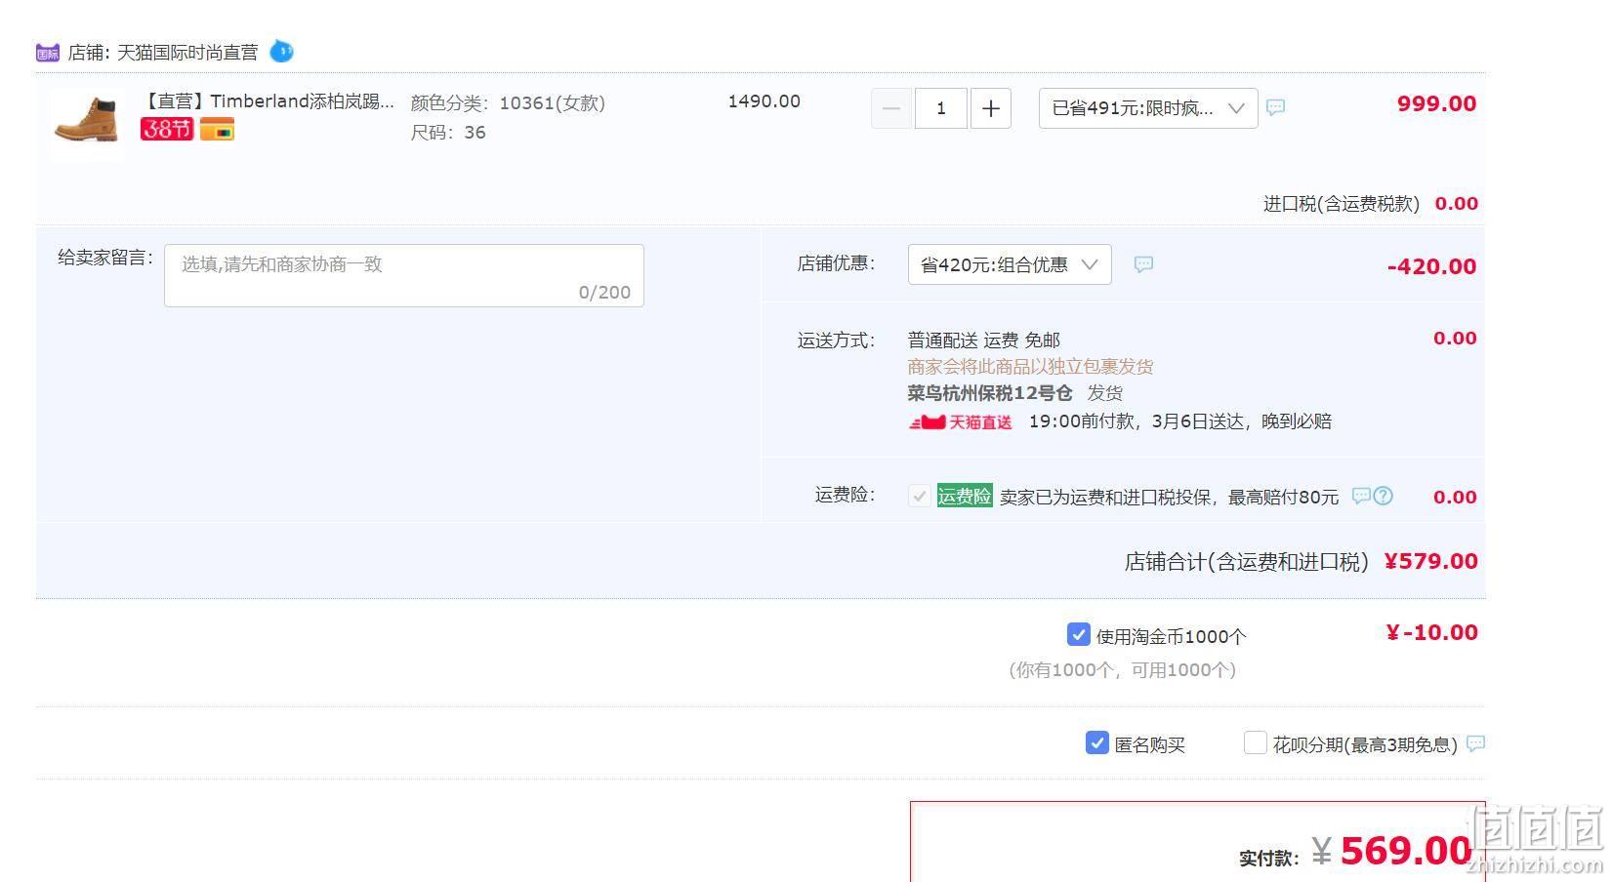Click the 菜鸟杭州保税12号仓 warehouse text
The width and height of the screenshot is (1612, 882).
click(x=990, y=393)
